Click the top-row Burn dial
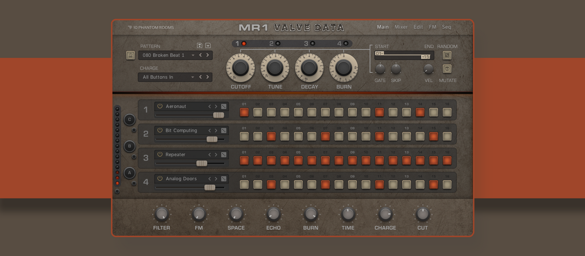585x256 pixels. (x=343, y=68)
